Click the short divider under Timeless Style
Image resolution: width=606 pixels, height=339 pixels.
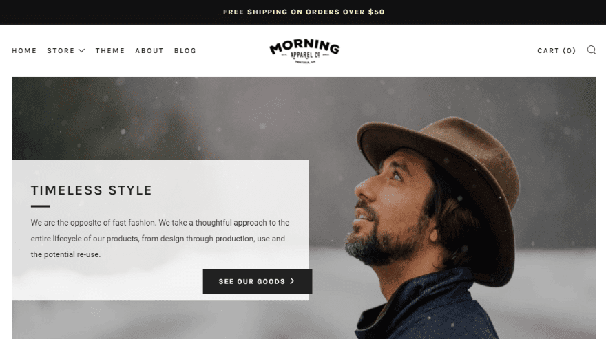pyautogui.click(x=40, y=206)
